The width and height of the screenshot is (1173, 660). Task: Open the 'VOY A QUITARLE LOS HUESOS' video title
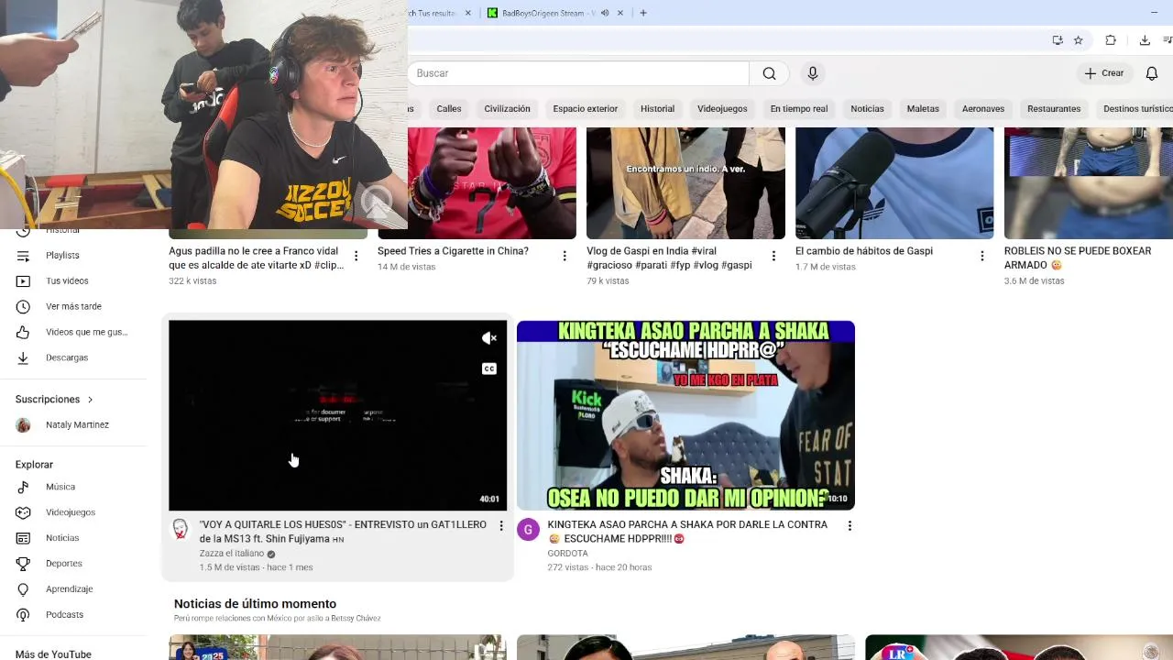coord(343,532)
